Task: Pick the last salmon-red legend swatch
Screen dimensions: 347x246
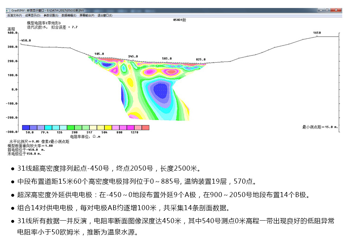Action: pos(145,128)
